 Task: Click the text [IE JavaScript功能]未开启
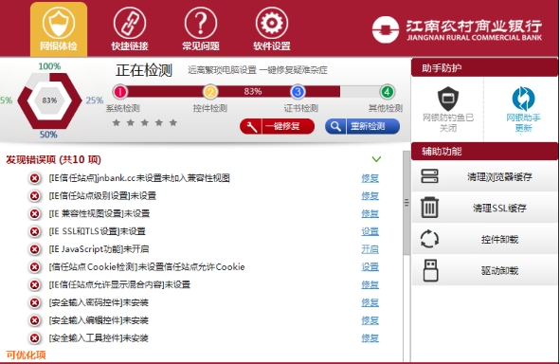point(99,249)
